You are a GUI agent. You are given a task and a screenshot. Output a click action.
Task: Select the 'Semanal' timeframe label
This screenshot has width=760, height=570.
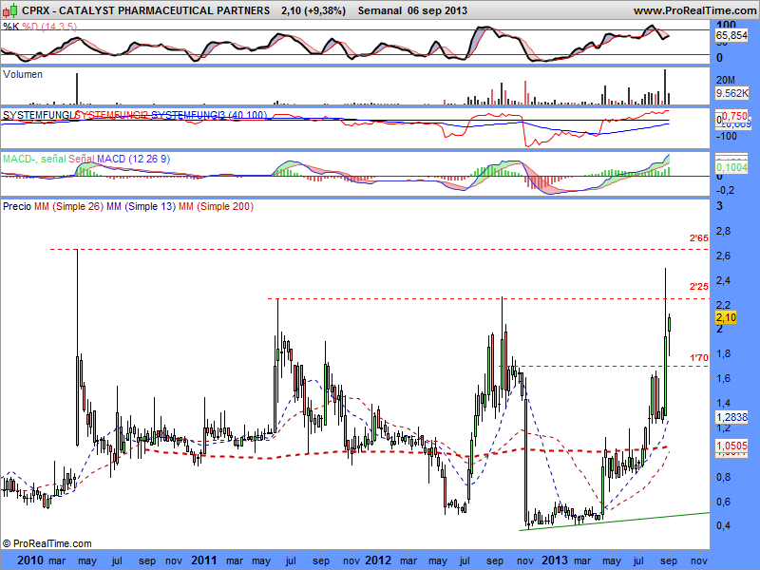pos(380,10)
